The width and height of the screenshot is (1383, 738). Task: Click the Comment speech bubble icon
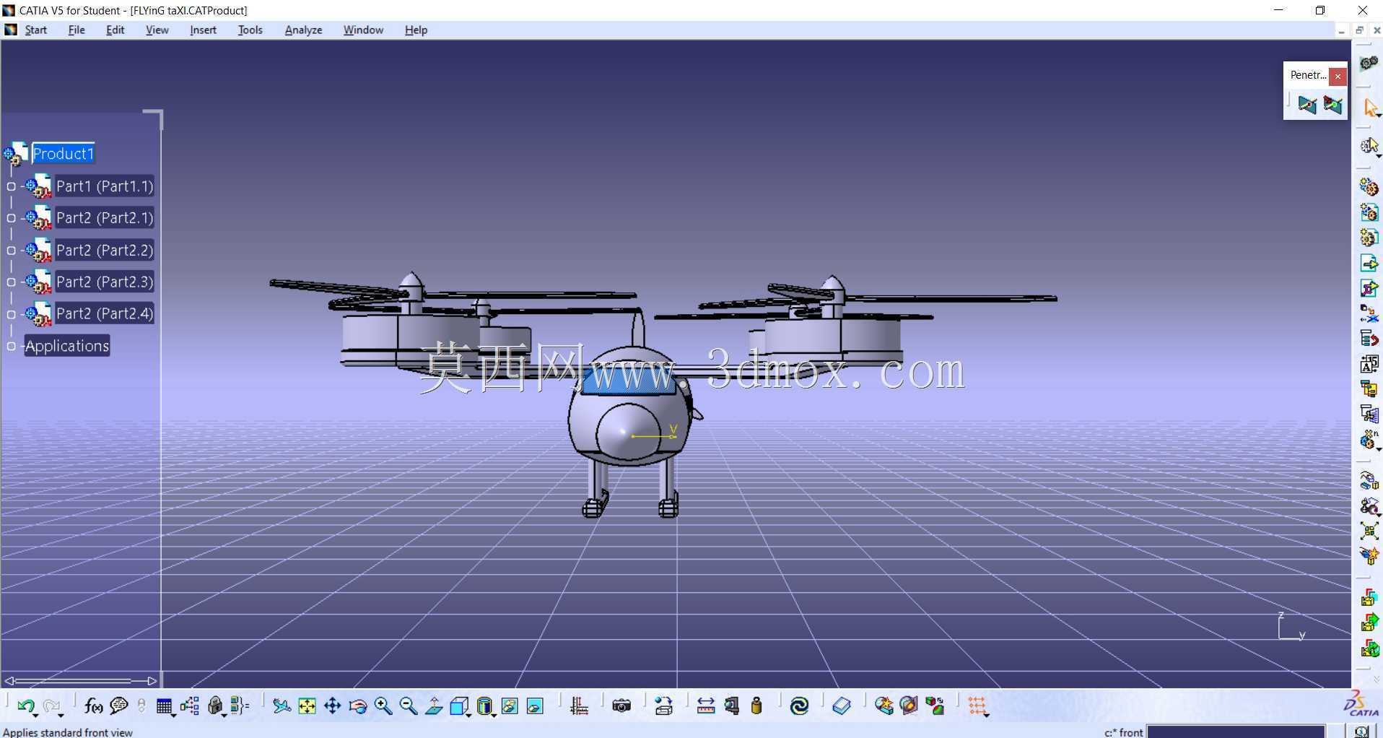pos(118,706)
